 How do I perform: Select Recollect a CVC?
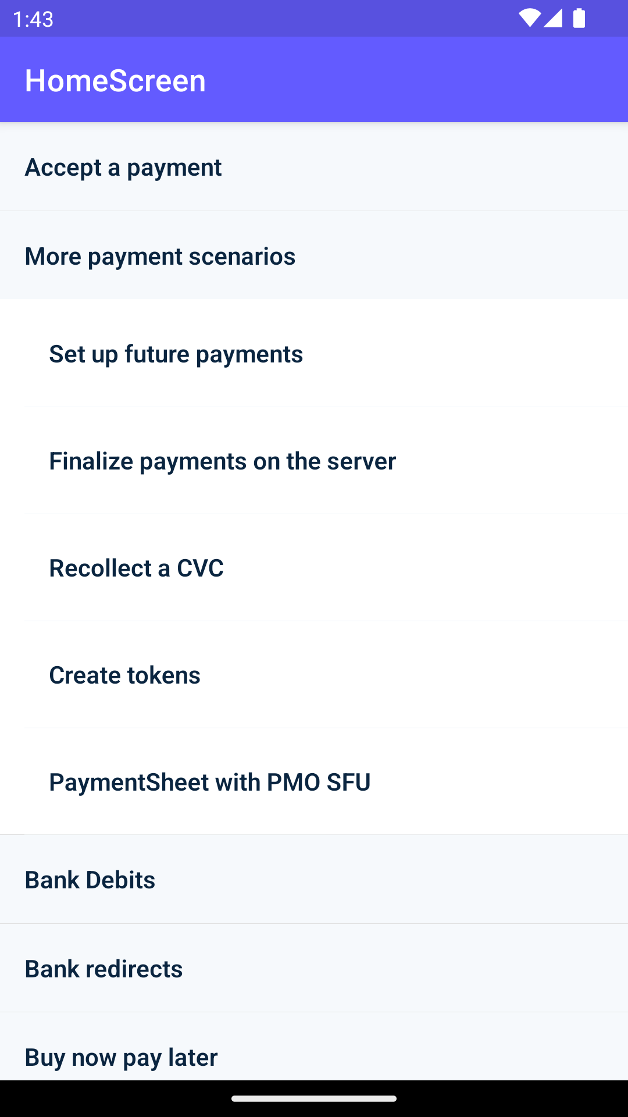[136, 568]
